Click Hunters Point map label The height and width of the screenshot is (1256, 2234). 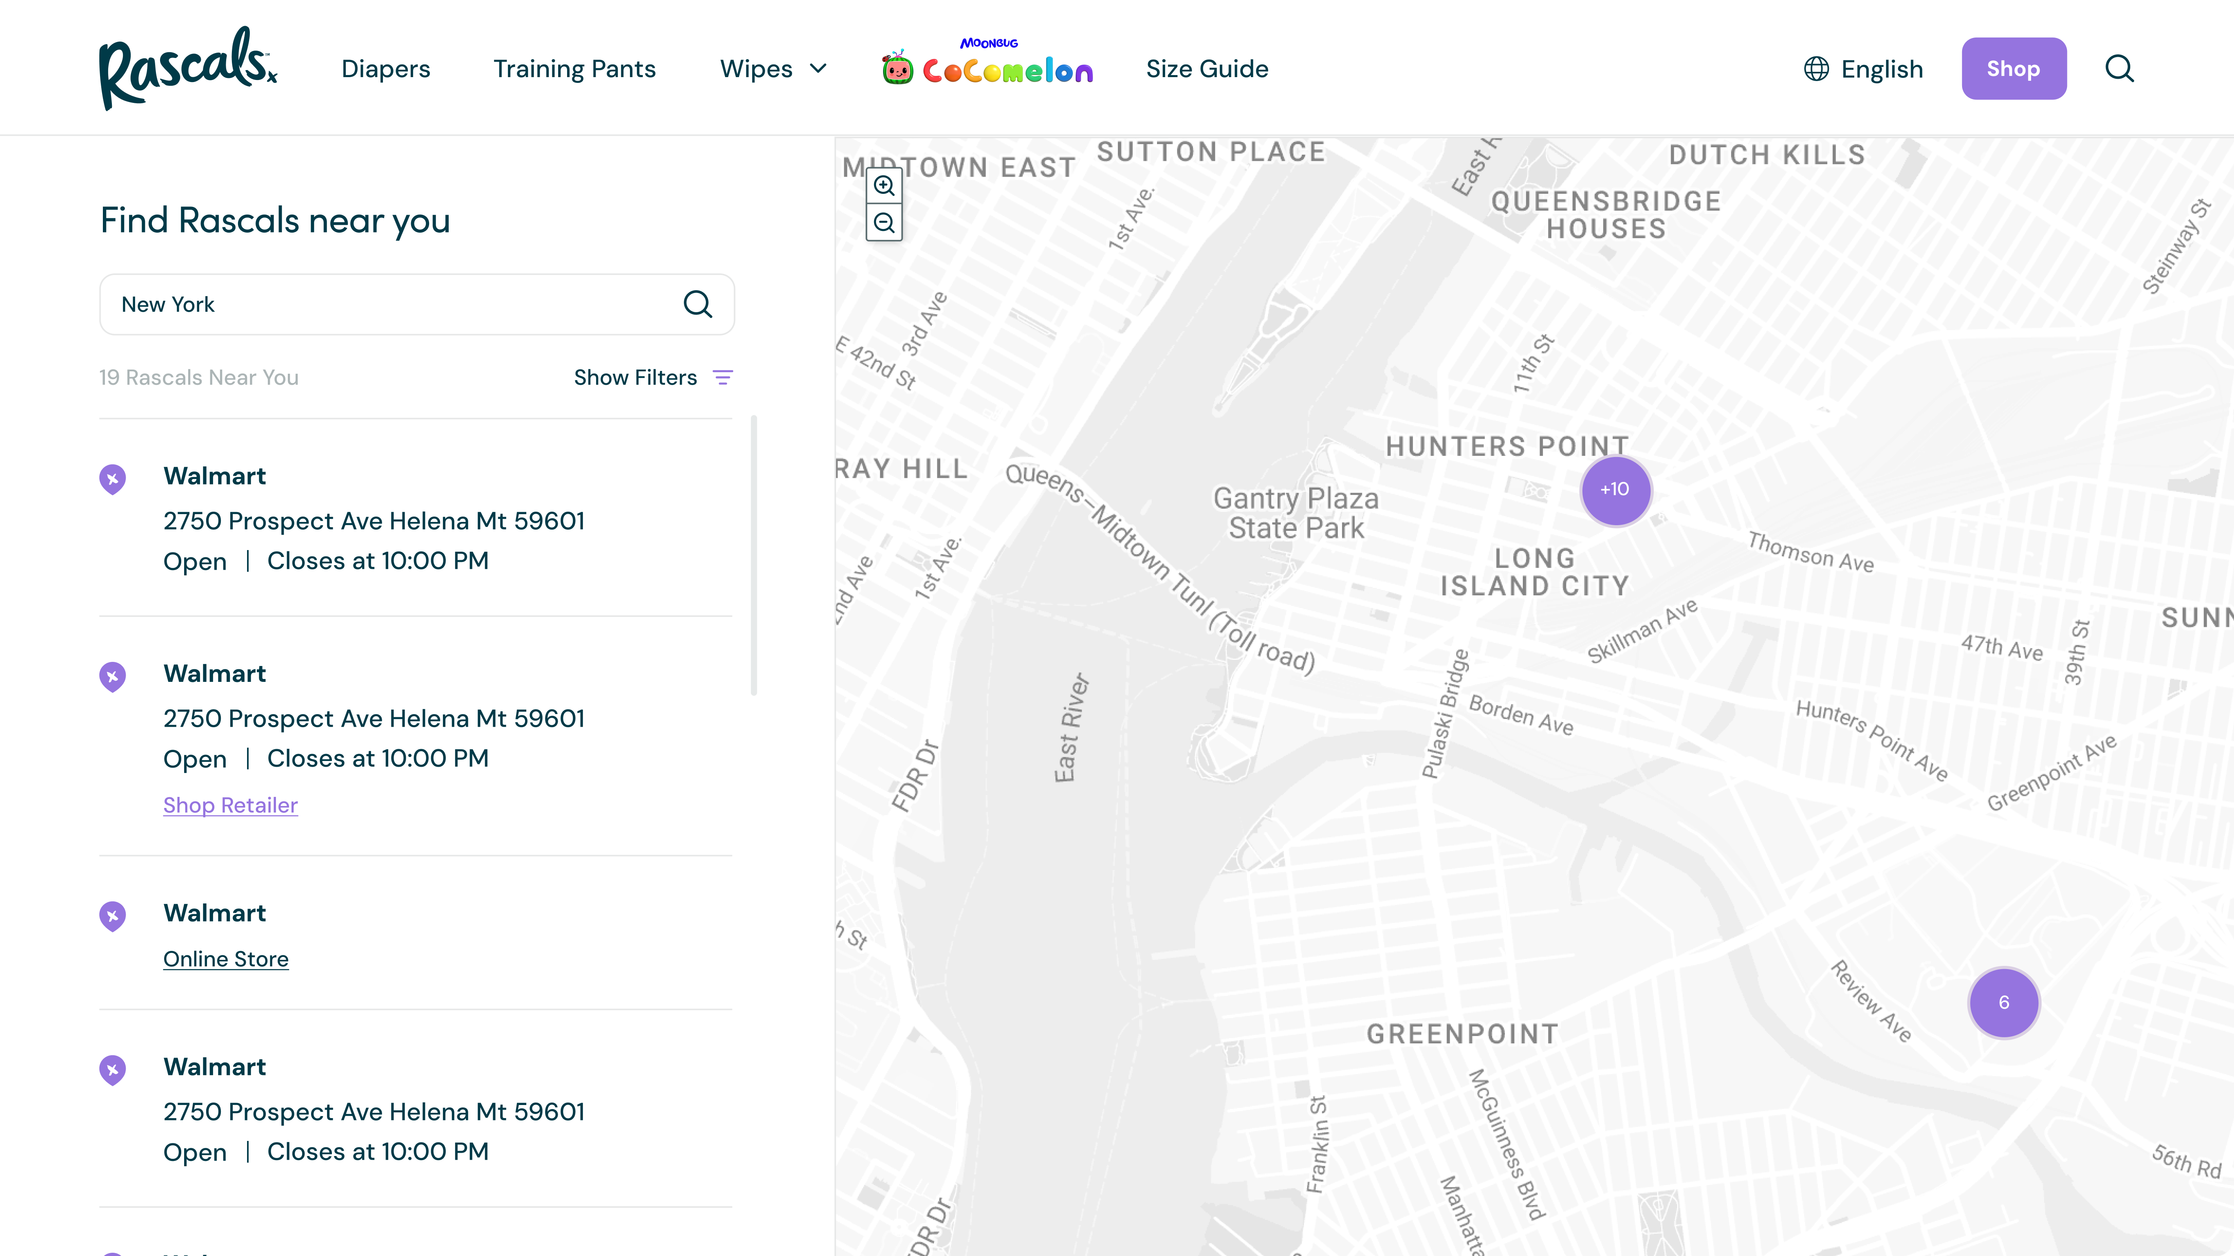(1506, 446)
